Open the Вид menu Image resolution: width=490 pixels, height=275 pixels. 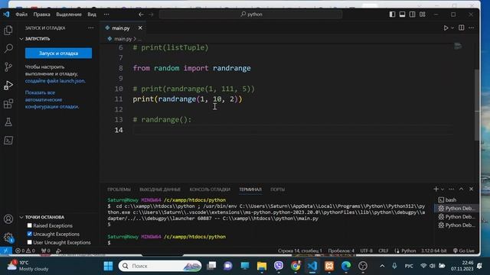(92, 15)
